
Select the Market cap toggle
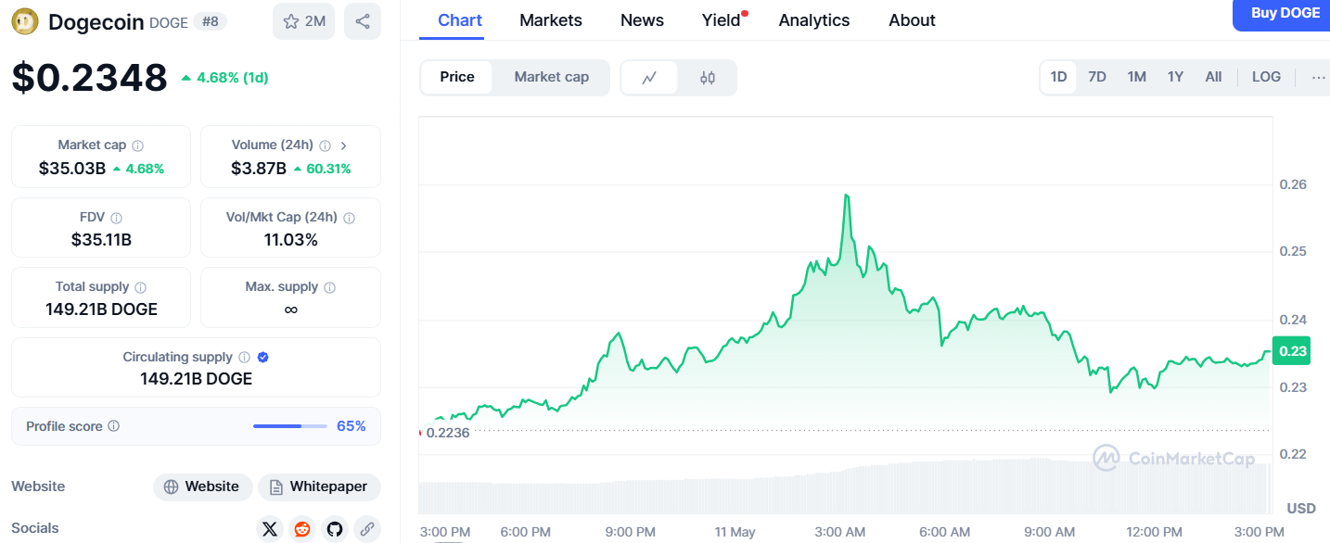[552, 77]
